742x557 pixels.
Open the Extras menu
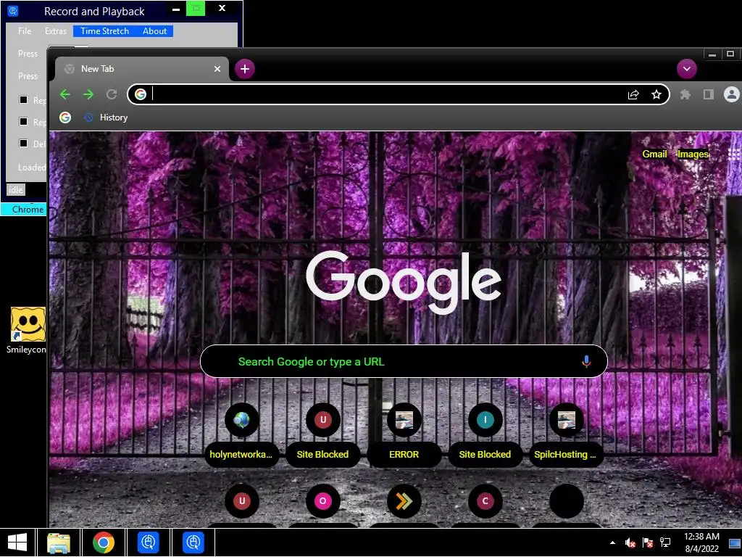point(56,31)
